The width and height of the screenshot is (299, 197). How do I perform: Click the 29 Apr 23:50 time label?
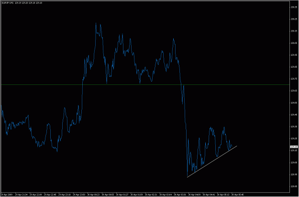79,195
